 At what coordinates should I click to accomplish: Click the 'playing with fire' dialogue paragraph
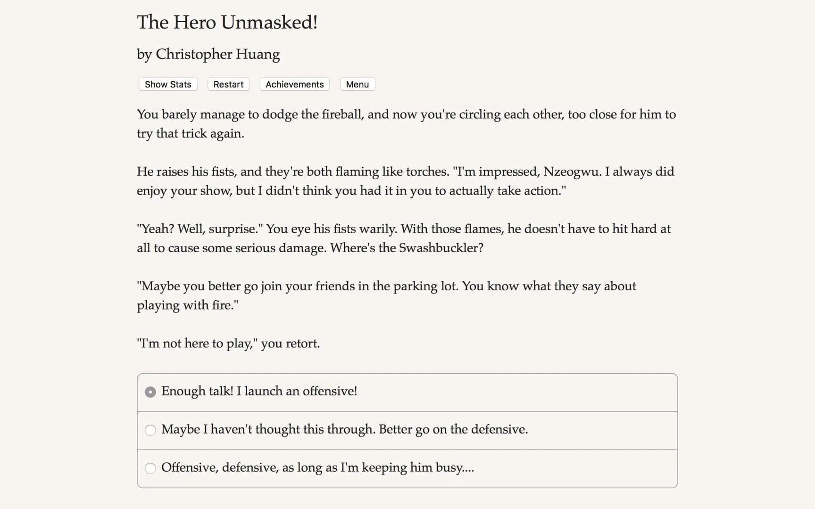coord(387,295)
